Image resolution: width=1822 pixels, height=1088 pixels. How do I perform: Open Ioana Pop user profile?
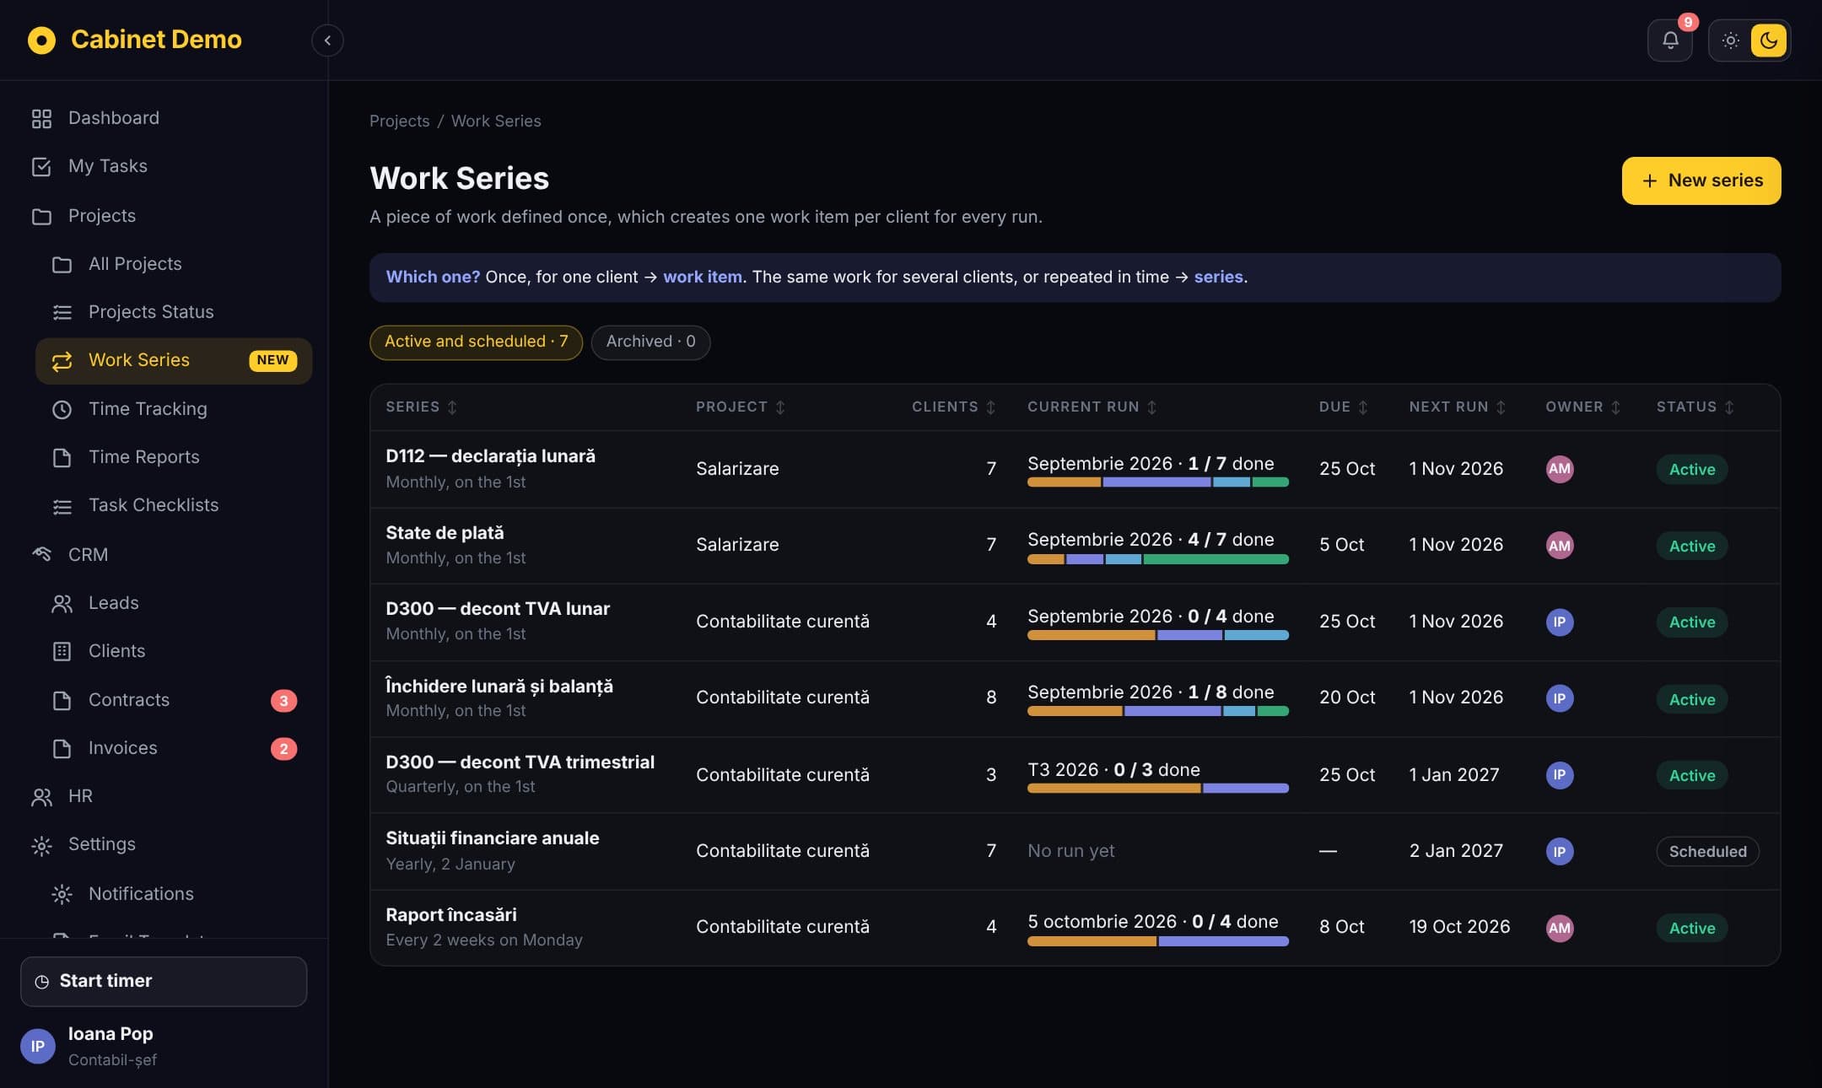point(164,1046)
